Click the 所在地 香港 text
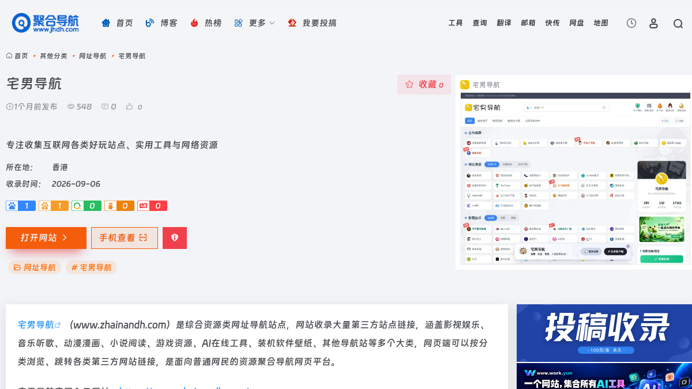Image resolution: width=692 pixels, height=389 pixels. click(x=37, y=167)
